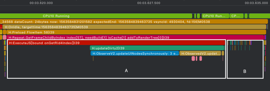Select the truncated 'CPU10 Run...' slice
270x91 pixels.
point(215,16)
